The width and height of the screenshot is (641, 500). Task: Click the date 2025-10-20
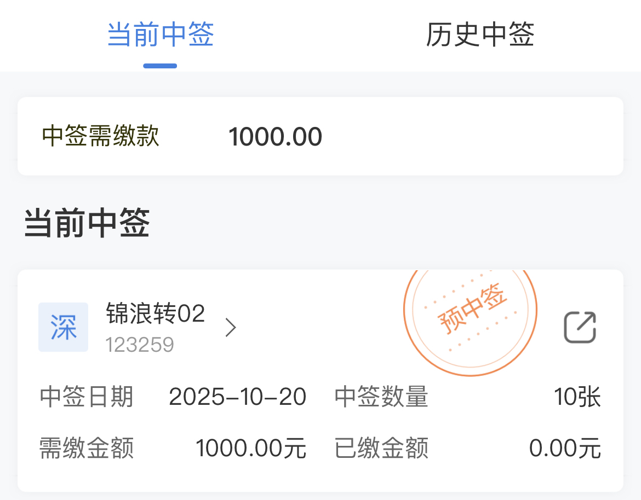click(x=237, y=397)
